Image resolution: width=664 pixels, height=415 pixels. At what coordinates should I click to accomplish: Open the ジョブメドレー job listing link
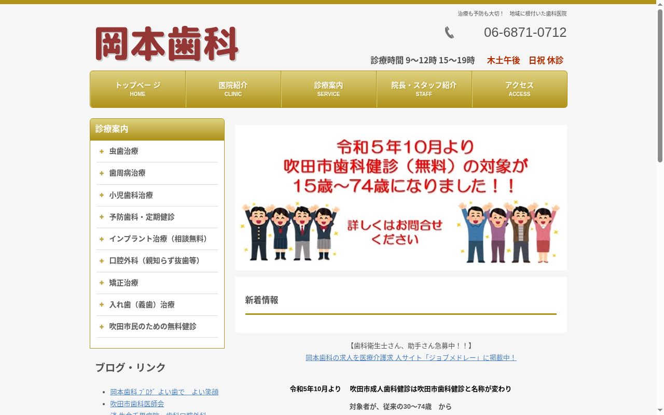(x=411, y=357)
